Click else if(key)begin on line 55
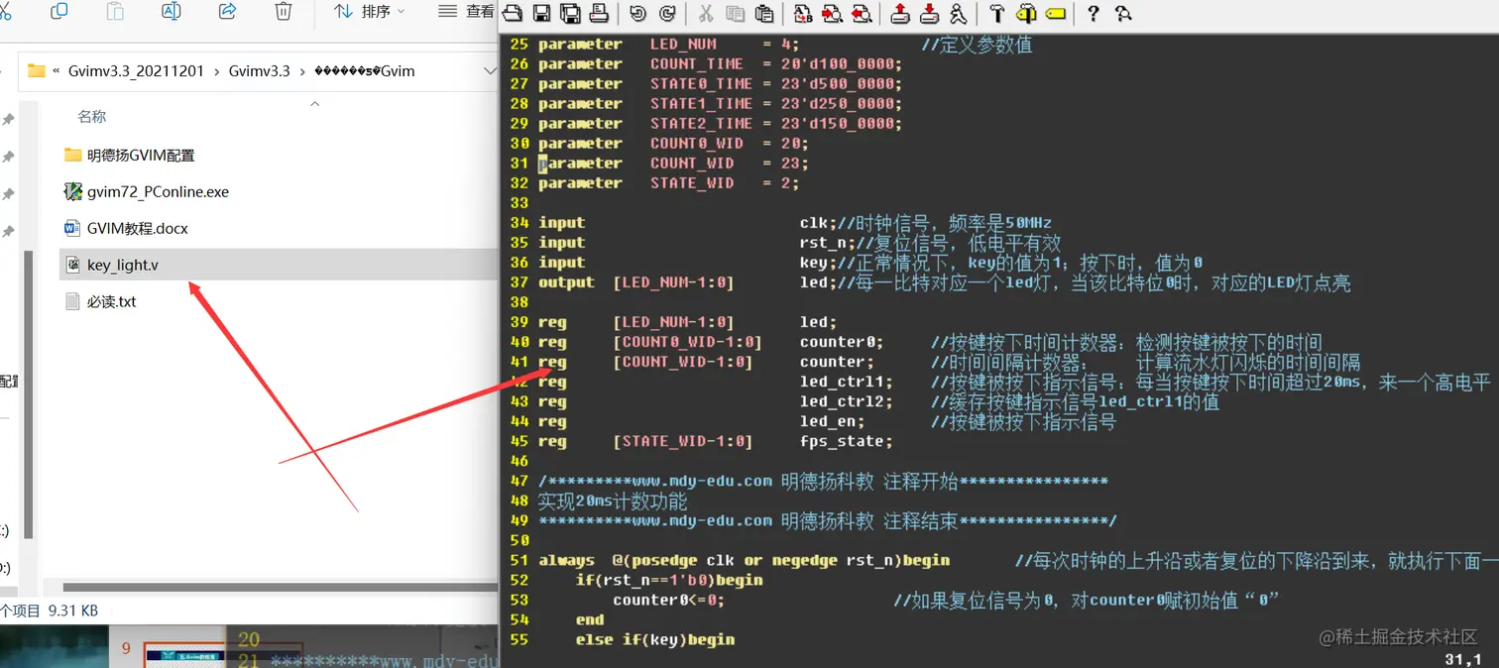Viewport: 1499px width, 668px height. click(x=655, y=639)
